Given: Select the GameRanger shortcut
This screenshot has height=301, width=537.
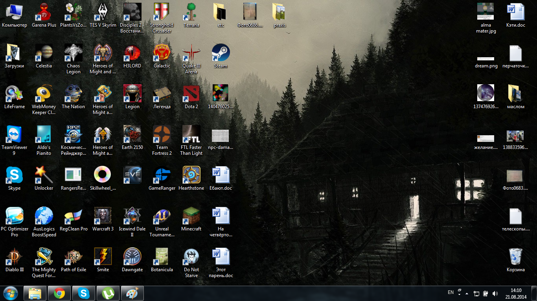Looking at the screenshot, I should click(x=162, y=178).
